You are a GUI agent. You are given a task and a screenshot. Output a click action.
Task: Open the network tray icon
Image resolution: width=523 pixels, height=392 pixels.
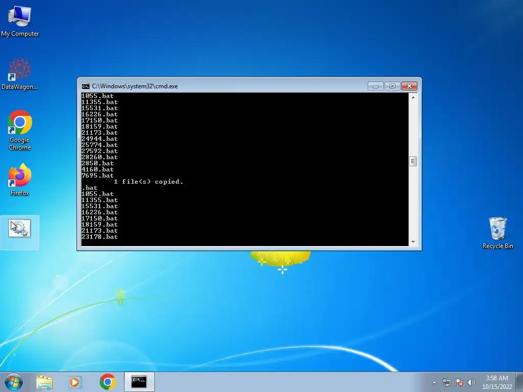pyautogui.click(x=446, y=382)
